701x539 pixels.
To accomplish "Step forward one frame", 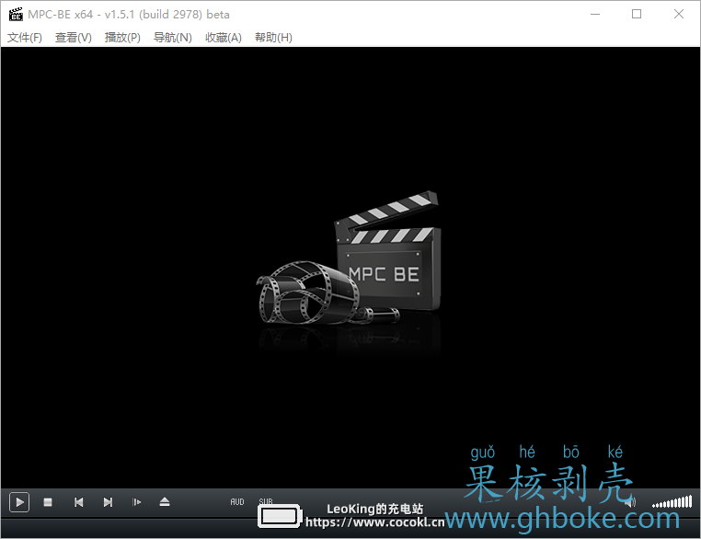I will click(x=137, y=502).
